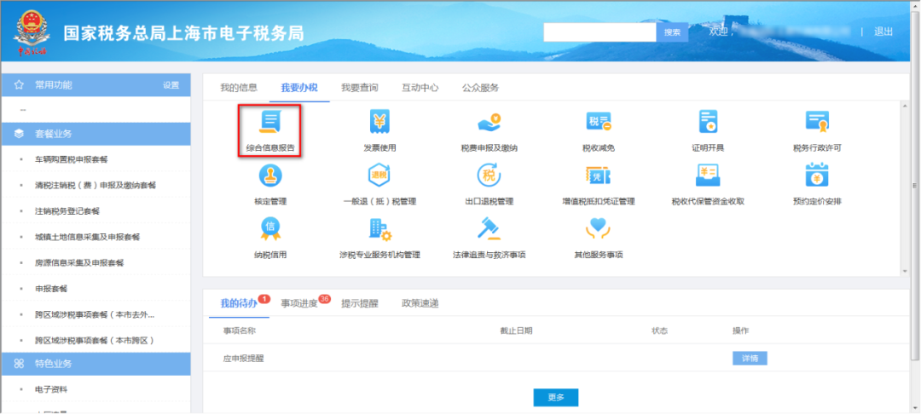The height and width of the screenshot is (414, 921).
Task: Click the 搜索 button
Action: (672, 32)
